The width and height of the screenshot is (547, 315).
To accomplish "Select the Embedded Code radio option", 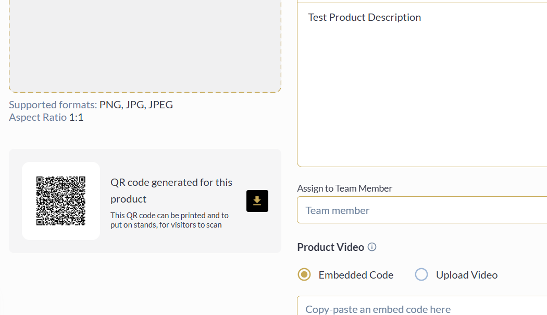I will [x=304, y=274].
